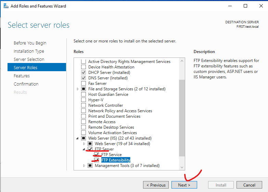Enable the Fax Server role
Image resolution: width=268 pixels, height=192 pixels.
tap(84, 84)
